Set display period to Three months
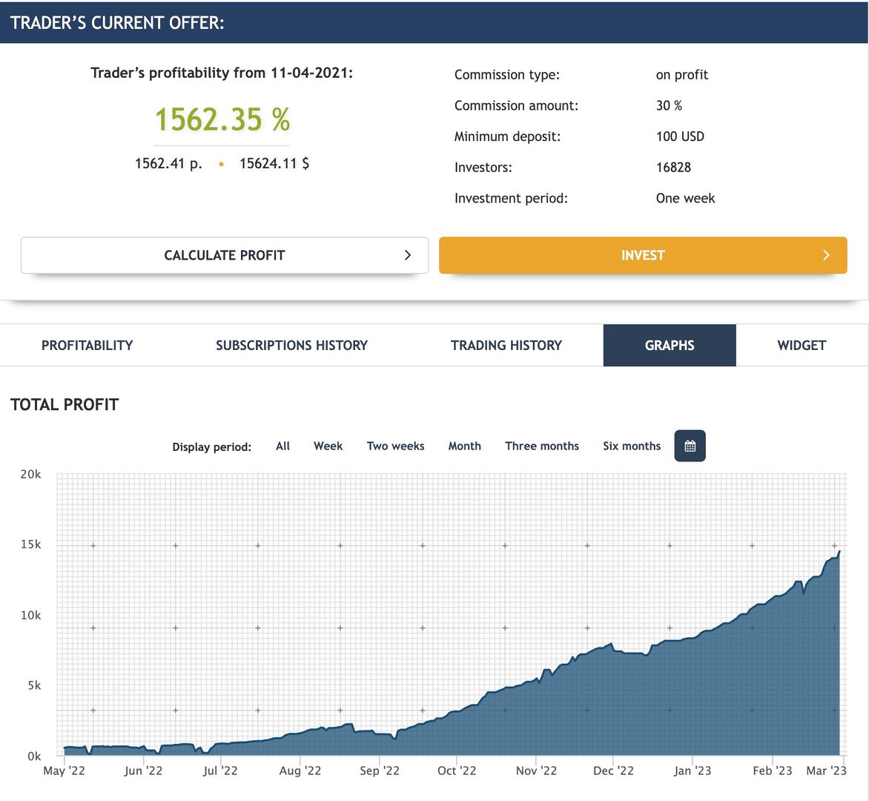This screenshot has height=801, width=869. pyautogui.click(x=542, y=446)
